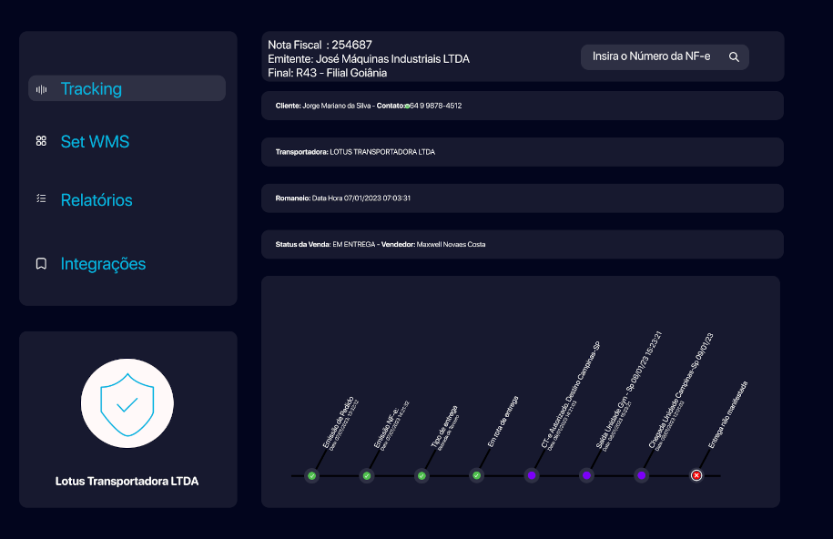Click the 'Tipo de entrega' timeline checkpoint
Viewport: 833px width, 539px height.
[x=422, y=475]
